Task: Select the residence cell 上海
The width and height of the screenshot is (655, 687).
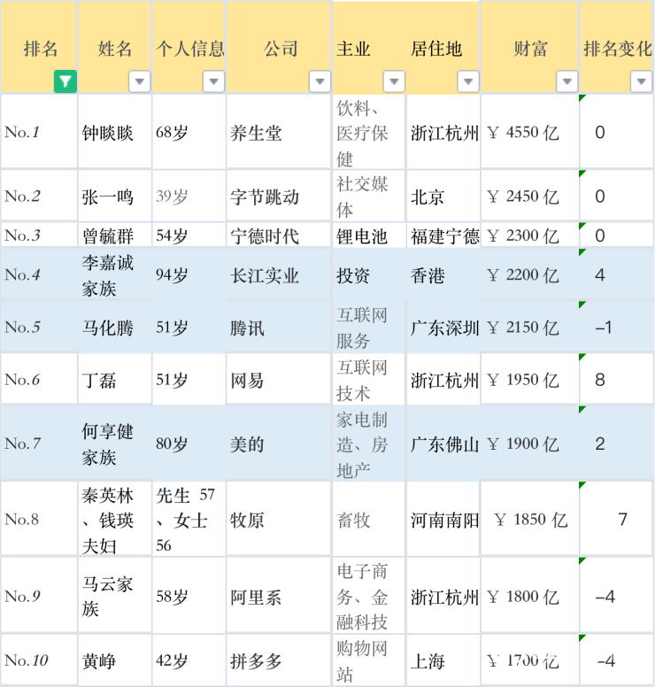Action: pos(443,660)
